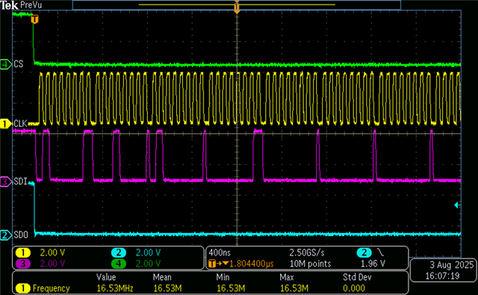Click the trigger point marker at top center
This screenshot has width=478, height=295.
coord(237,7)
